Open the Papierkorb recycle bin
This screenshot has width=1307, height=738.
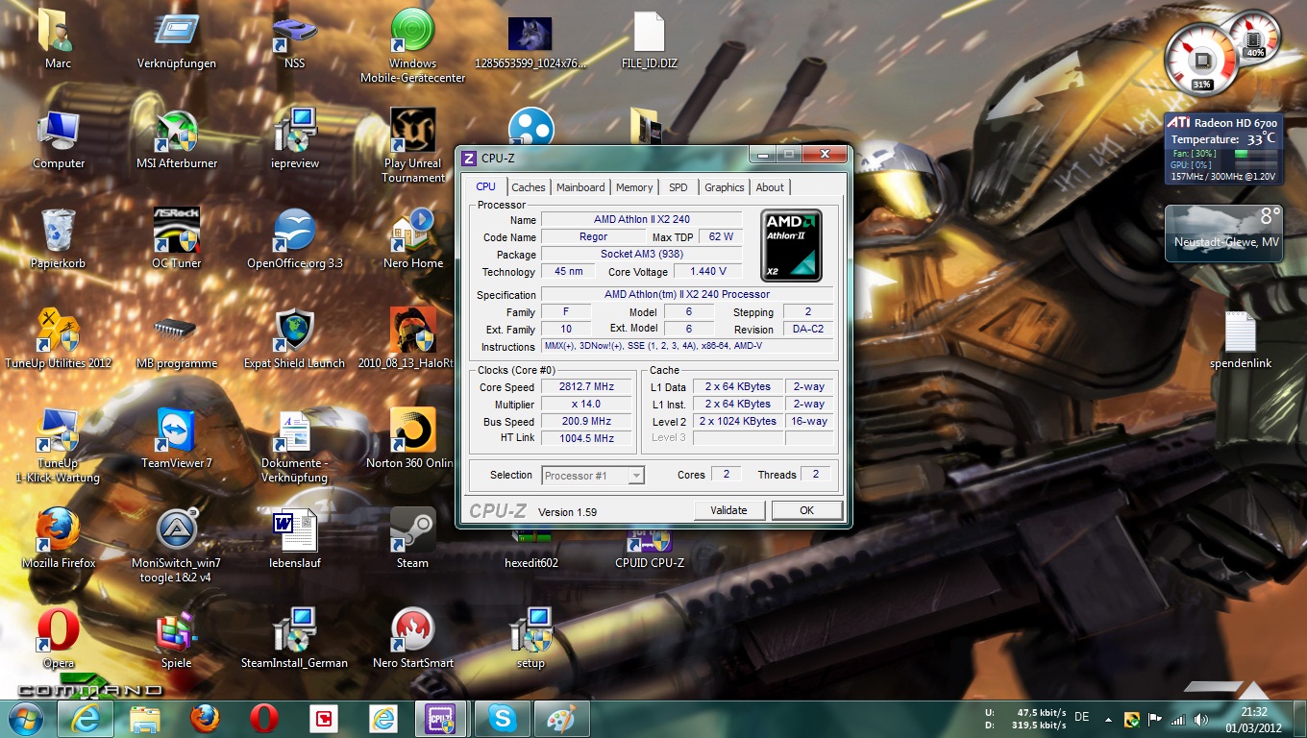[x=59, y=233]
